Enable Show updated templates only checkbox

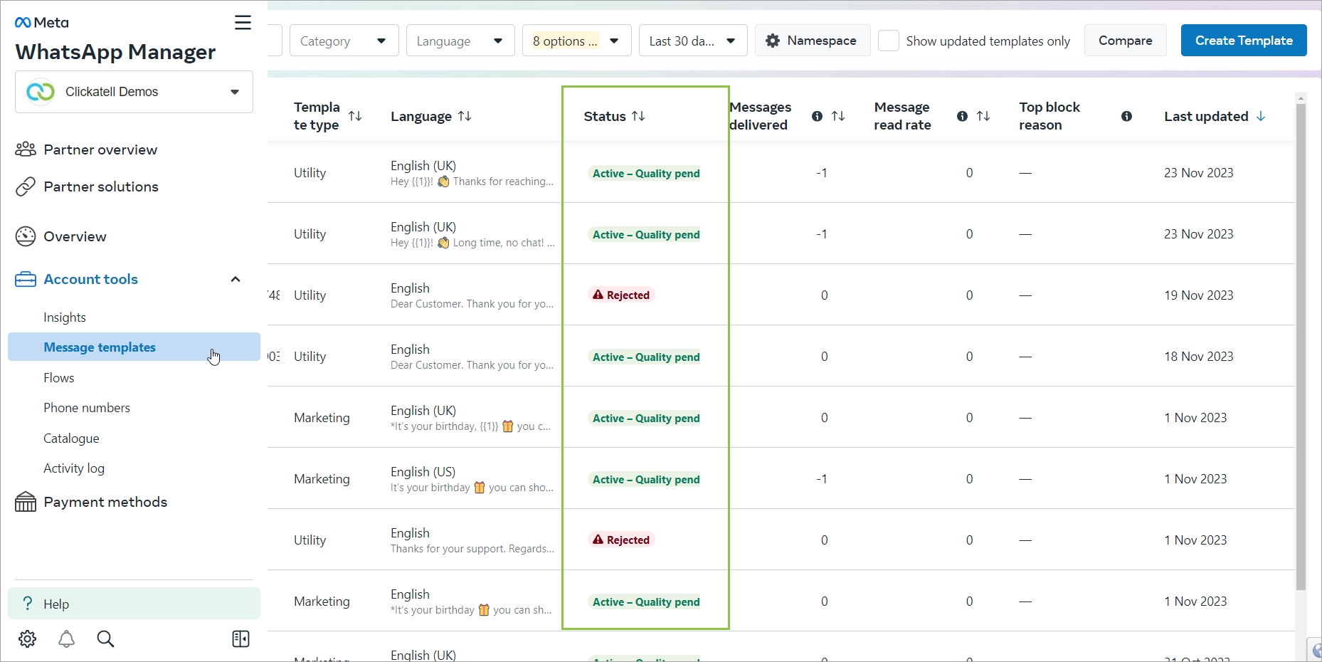click(889, 41)
